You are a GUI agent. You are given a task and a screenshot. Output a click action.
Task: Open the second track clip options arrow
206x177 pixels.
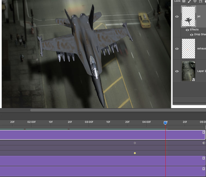click(x=203, y=158)
